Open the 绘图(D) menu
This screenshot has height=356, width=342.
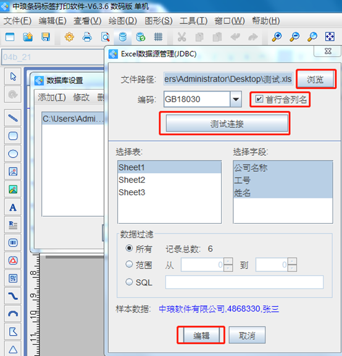click(x=123, y=21)
